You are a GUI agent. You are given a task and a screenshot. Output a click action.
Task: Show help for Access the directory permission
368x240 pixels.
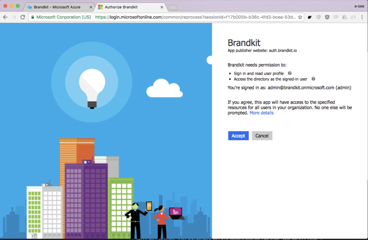pyautogui.click(x=313, y=79)
